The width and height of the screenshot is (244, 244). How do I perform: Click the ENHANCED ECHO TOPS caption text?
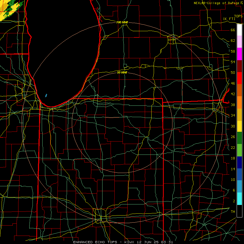[x=95, y=242]
